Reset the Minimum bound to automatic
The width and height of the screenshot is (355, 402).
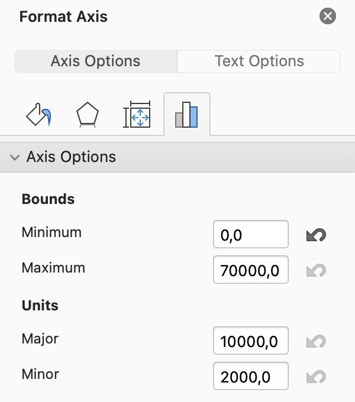(x=317, y=235)
